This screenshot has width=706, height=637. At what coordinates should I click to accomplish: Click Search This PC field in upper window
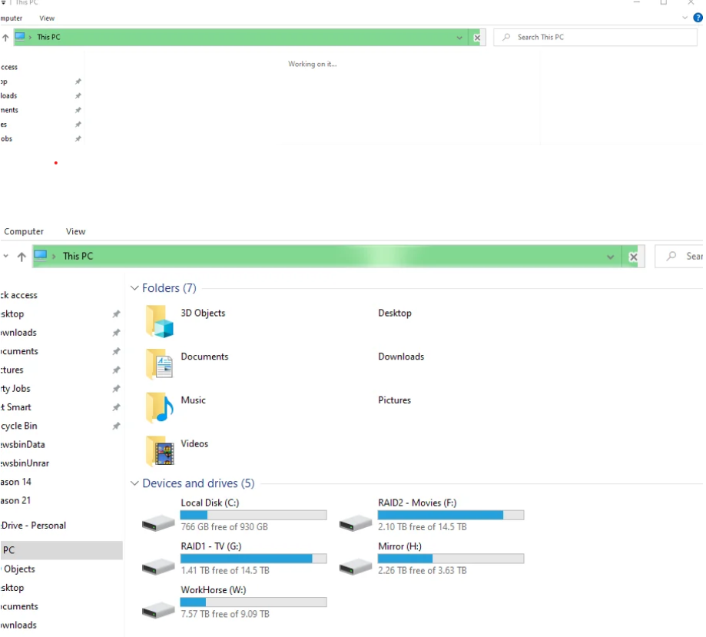[x=595, y=38]
